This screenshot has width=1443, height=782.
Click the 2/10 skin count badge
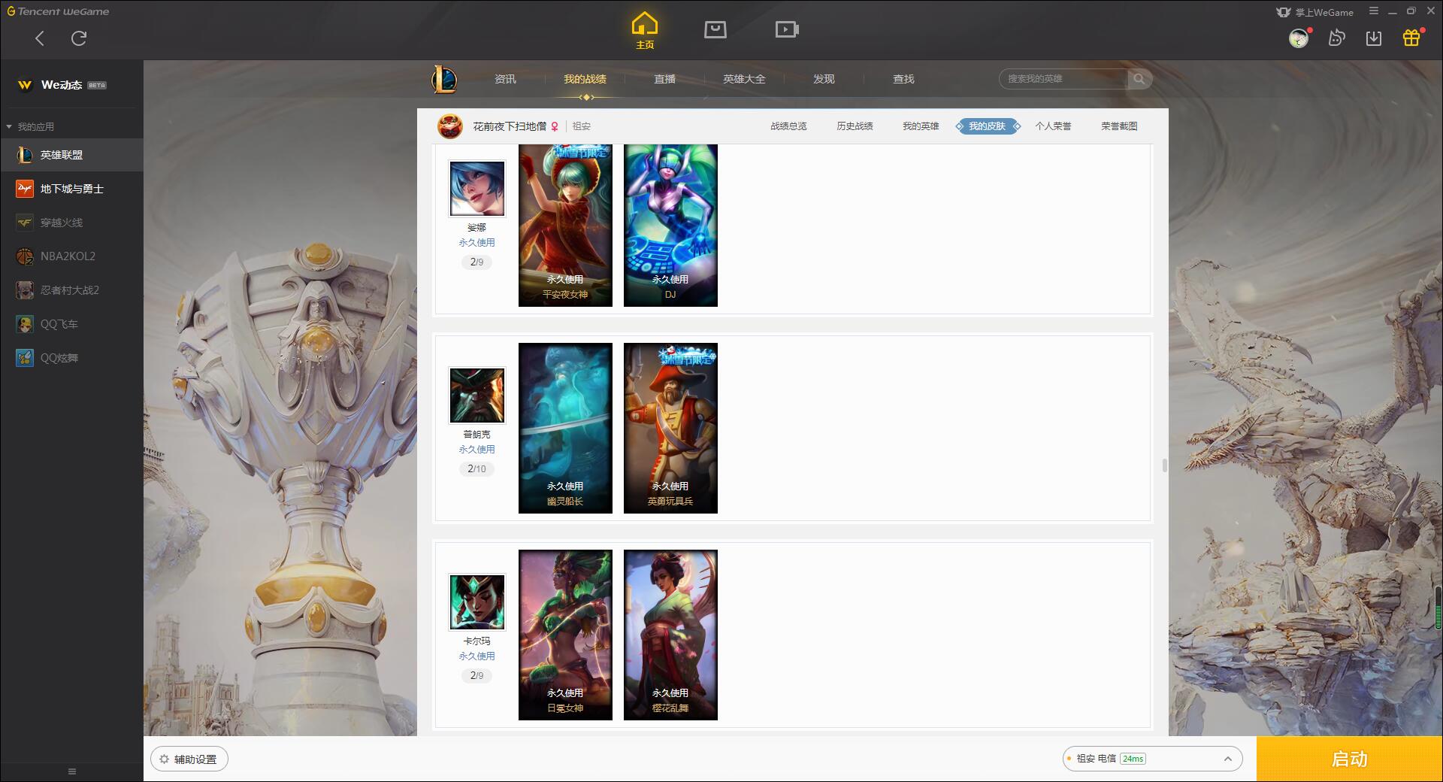tap(477, 468)
